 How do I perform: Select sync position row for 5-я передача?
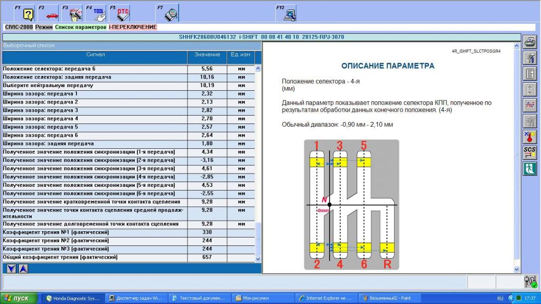pos(128,185)
